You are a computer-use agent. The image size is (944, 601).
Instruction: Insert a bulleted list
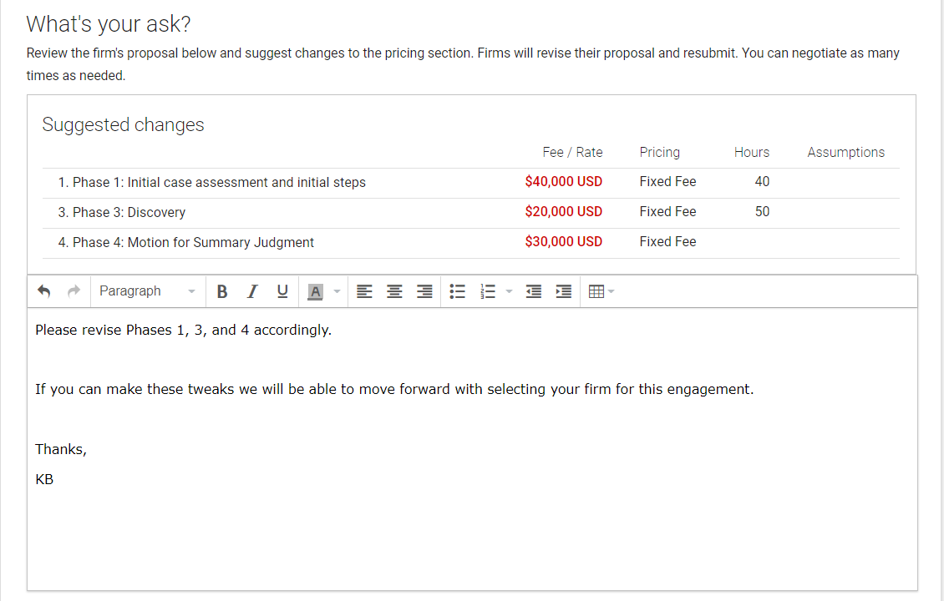(x=458, y=292)
